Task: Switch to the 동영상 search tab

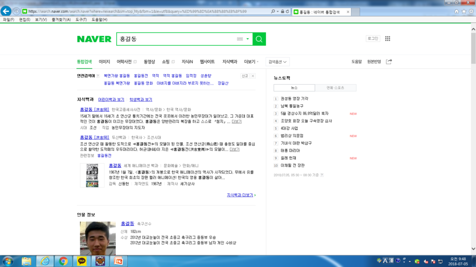Action: [x=149, y=61]
